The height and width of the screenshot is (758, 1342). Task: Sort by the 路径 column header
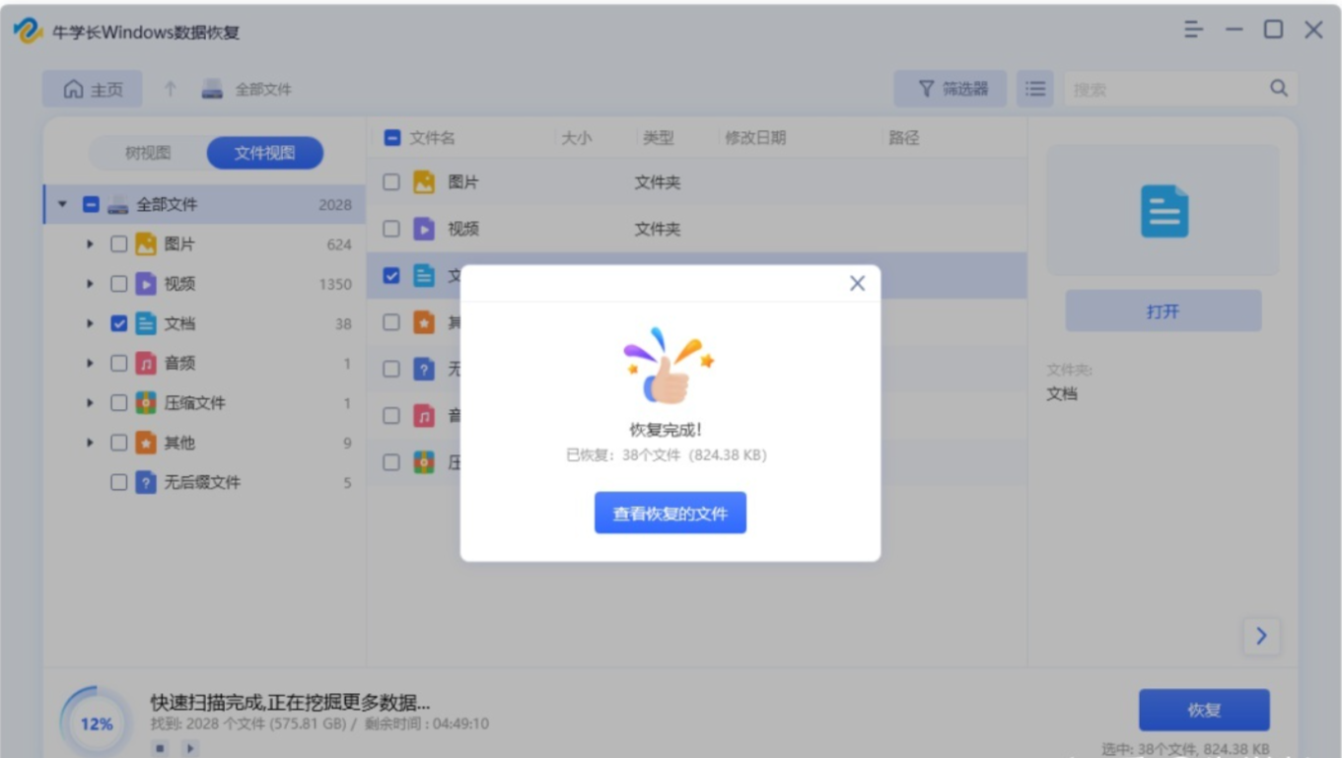tap(903, 138)
